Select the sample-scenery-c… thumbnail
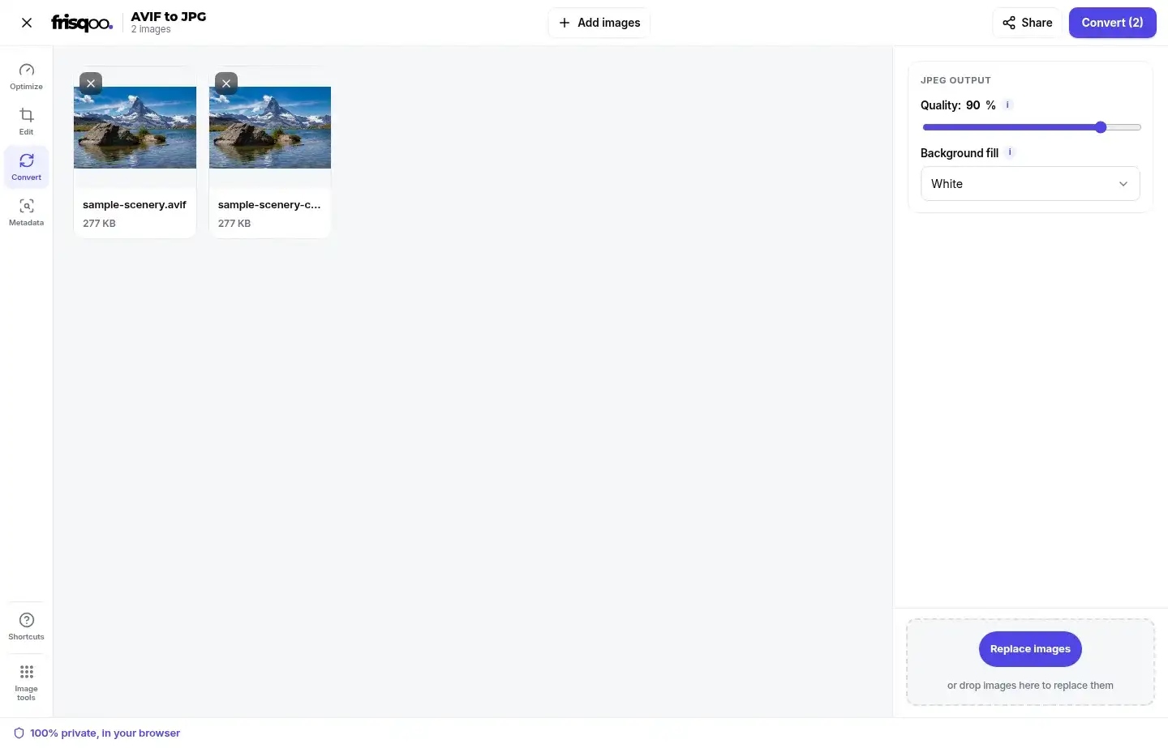 coord(270,127)
